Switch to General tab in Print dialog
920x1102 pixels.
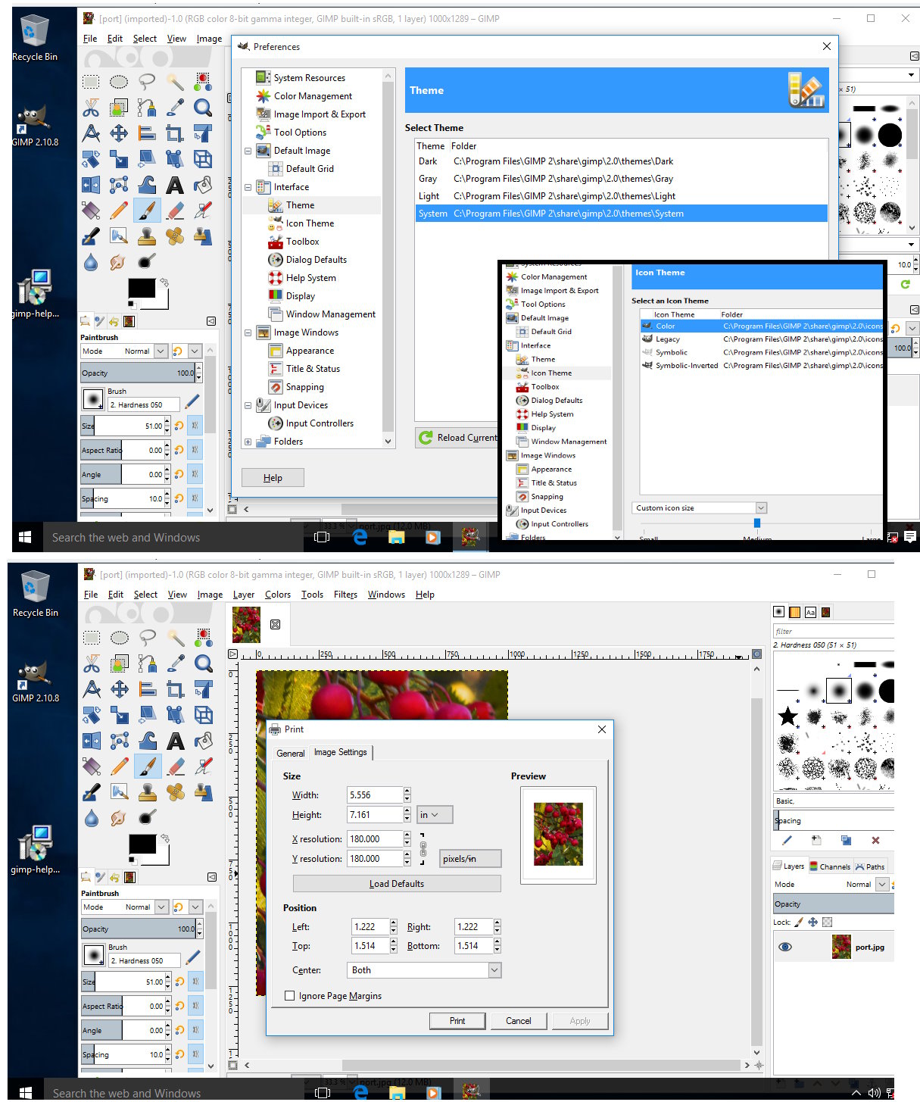tap(291, 753)
